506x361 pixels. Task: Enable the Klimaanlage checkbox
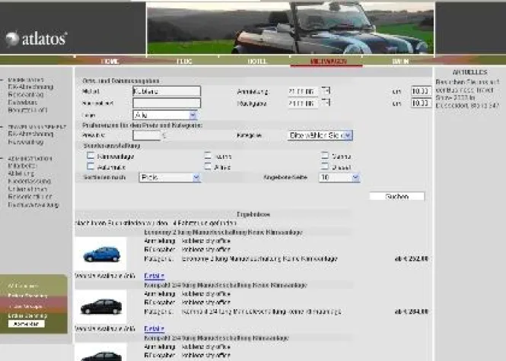(91, 156)
